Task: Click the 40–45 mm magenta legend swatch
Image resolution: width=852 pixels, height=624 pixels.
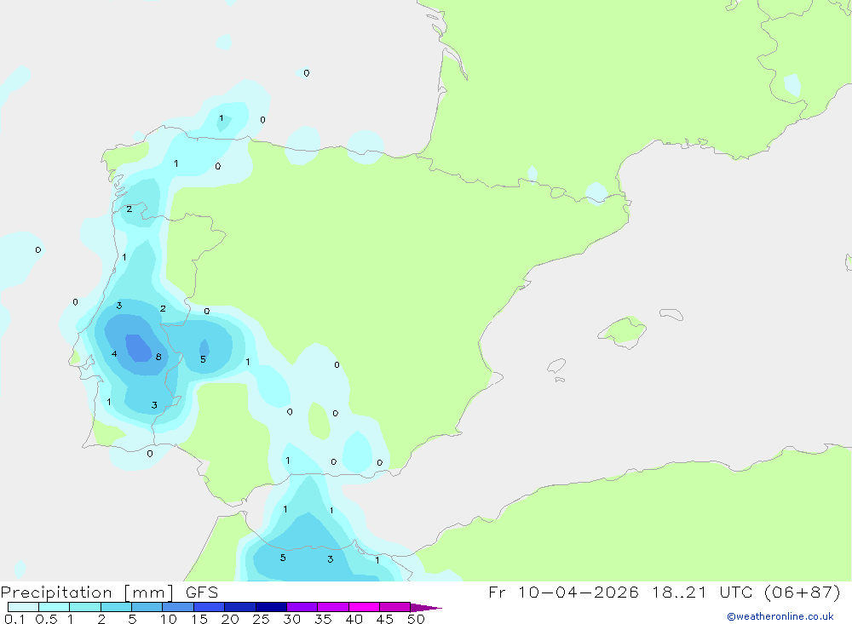Action: pos(364,607)
